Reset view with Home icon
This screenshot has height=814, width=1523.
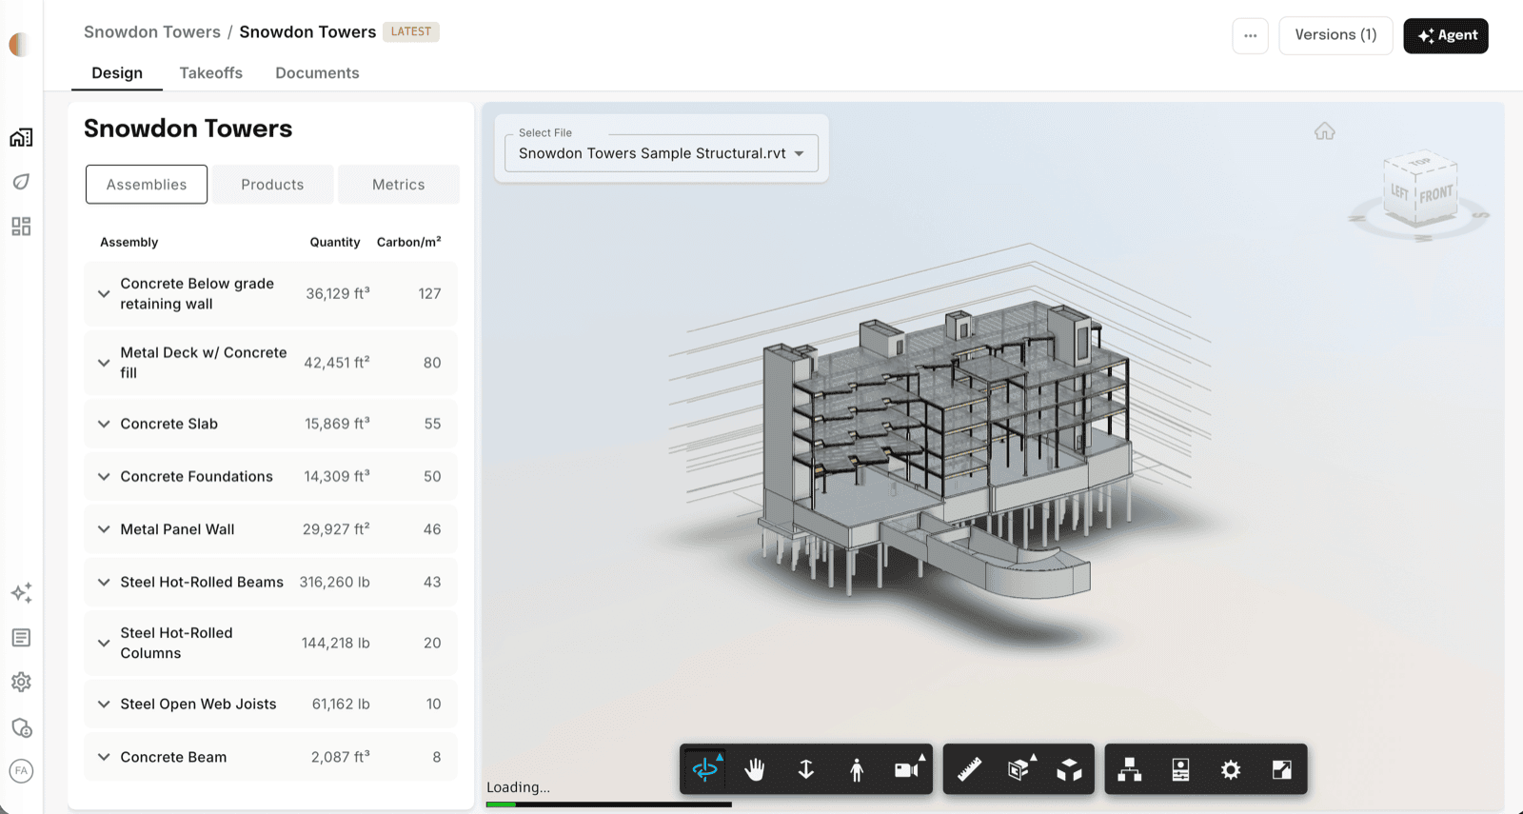1325,131
